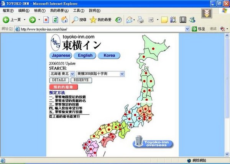
Task: Open History clock icon in toolbar
Action: click(x=118, y=20)
